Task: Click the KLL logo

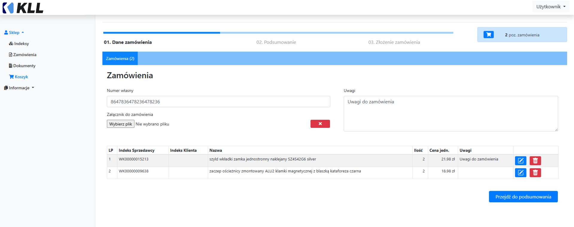Action: (23, 8)
